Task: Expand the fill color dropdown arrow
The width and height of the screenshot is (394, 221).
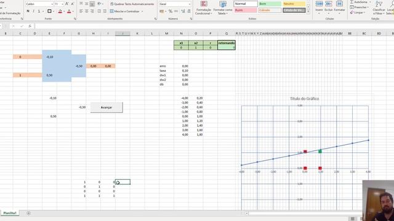Action: (x=64, y=12)
